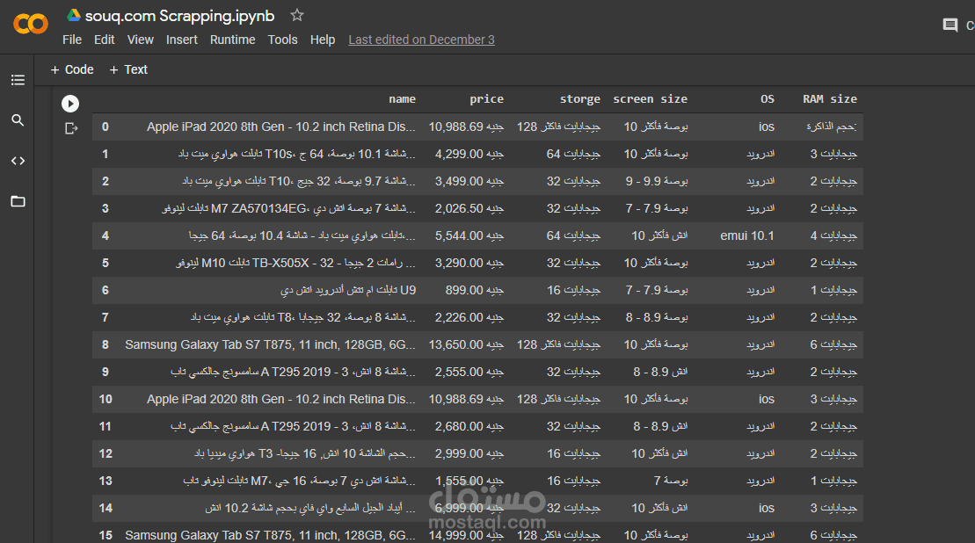
Task: Click the RAM size column header
Action: [x=829, y=98]
